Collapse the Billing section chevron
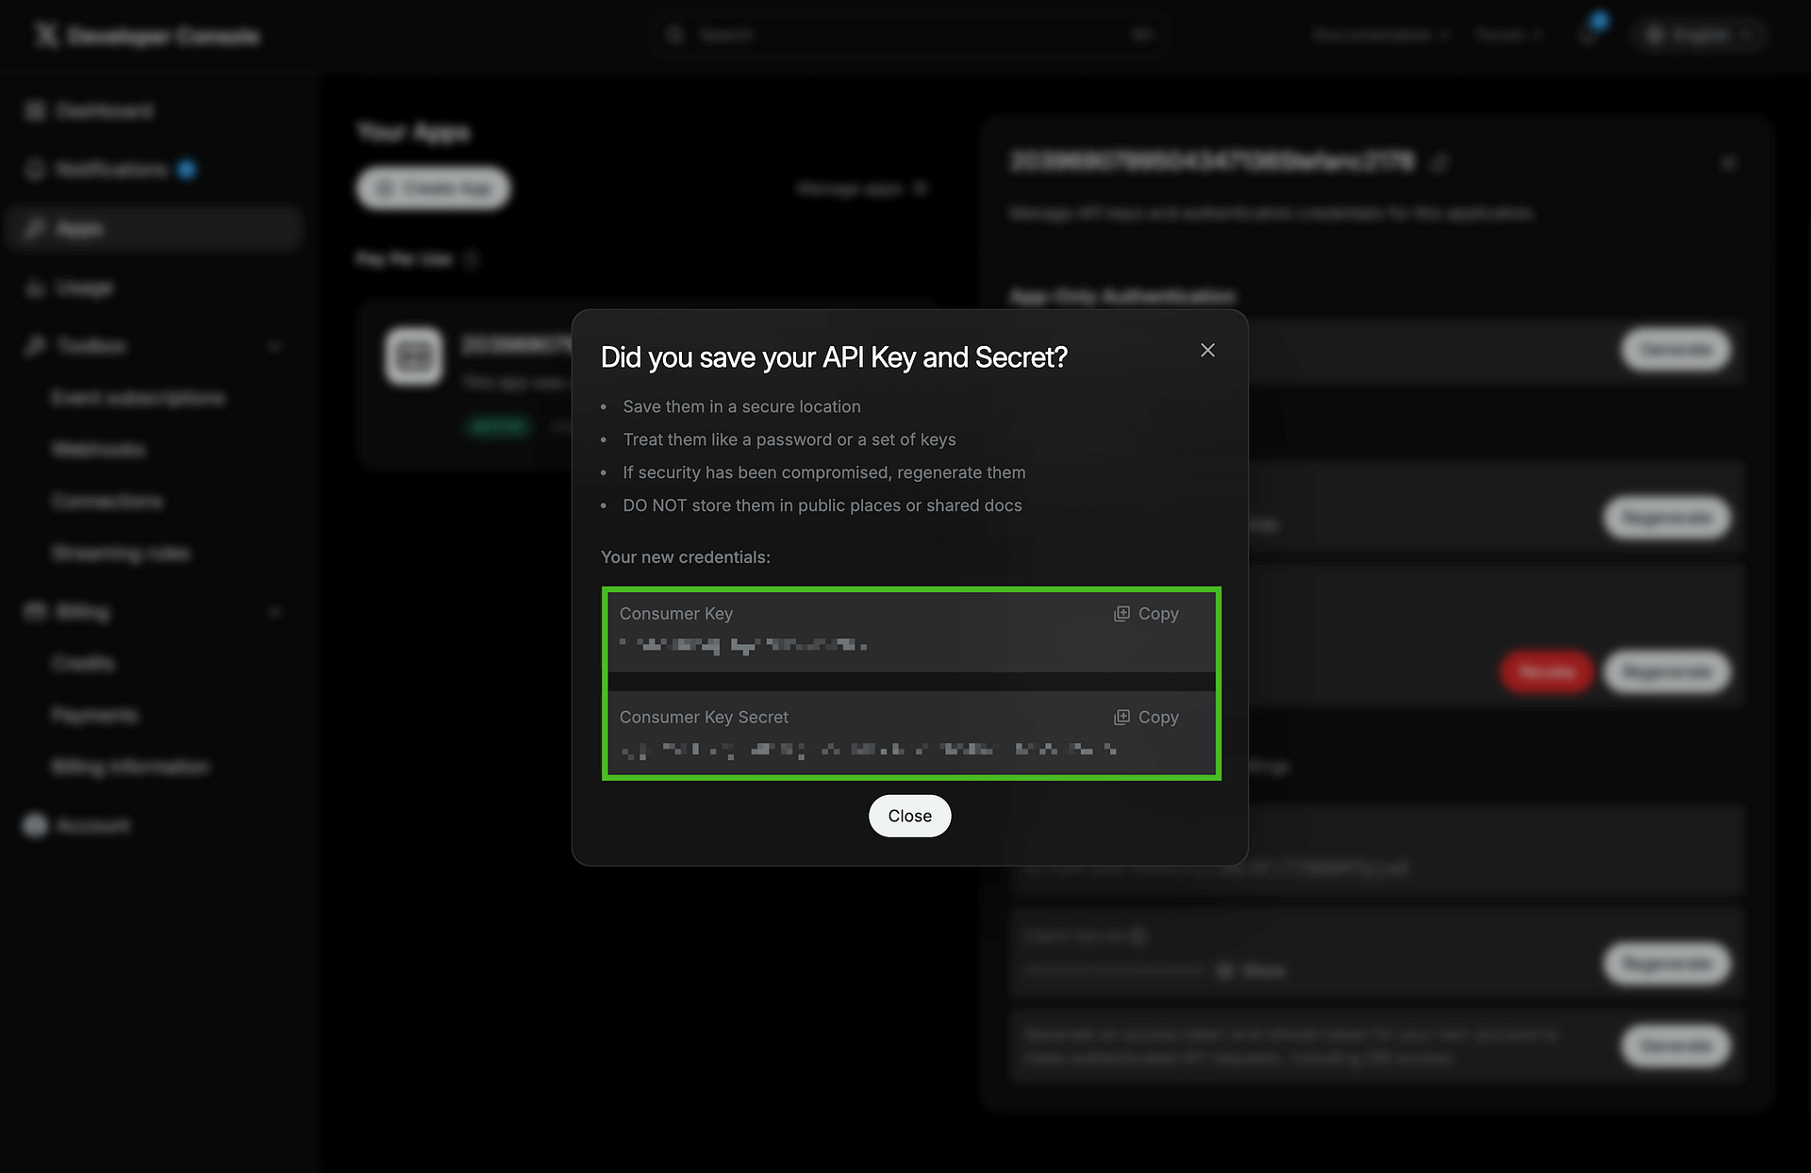The image size is (1811, 1173). click(x=274, y=612)
